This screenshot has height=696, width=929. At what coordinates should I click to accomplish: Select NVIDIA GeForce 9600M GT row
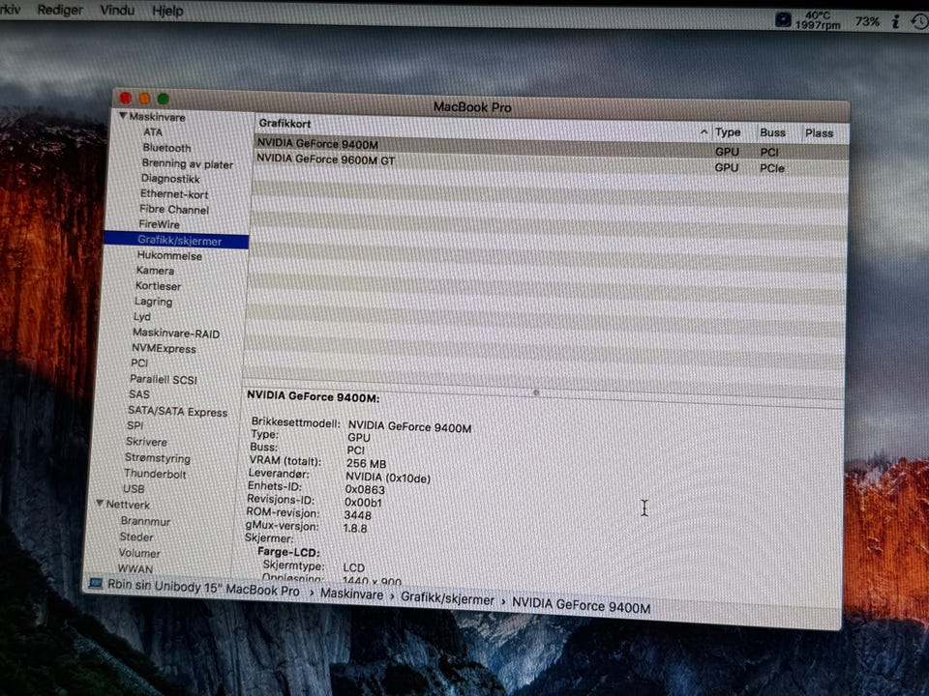pos(551,164)
